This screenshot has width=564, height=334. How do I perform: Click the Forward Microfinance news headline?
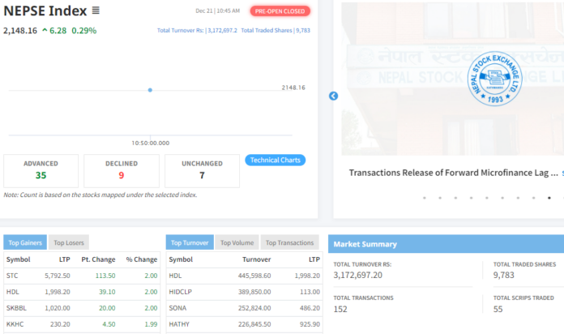pyautogui.click(x=453, y=173)
